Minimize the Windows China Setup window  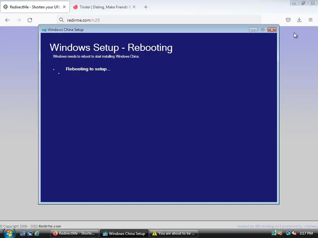tap(253, 30)
